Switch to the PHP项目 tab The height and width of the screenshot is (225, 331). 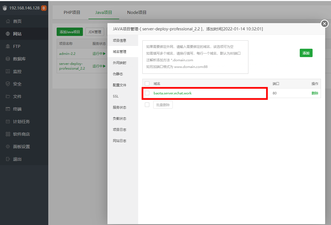coord(72,13)
